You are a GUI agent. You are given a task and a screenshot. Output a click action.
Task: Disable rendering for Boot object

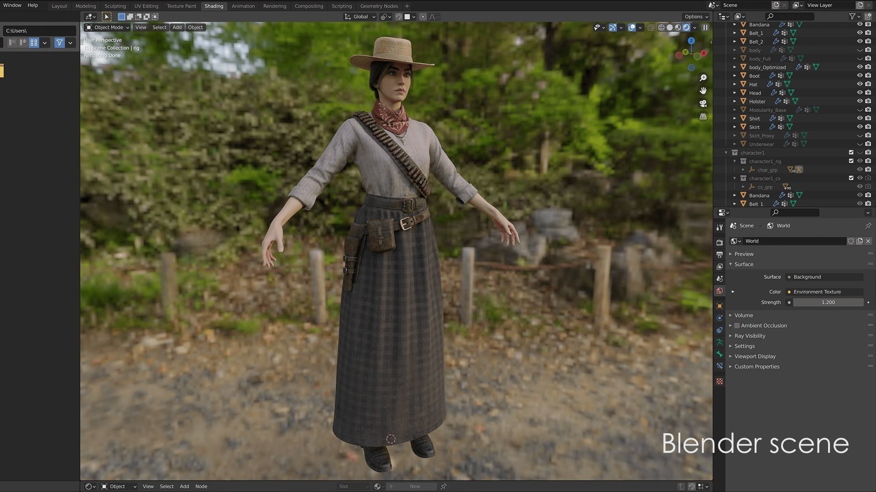pyautogui.click(x=868, y=76)
